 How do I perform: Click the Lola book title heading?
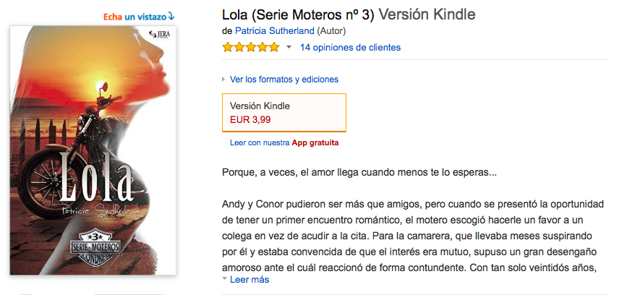pyautogui.click(x=298, y=14)
